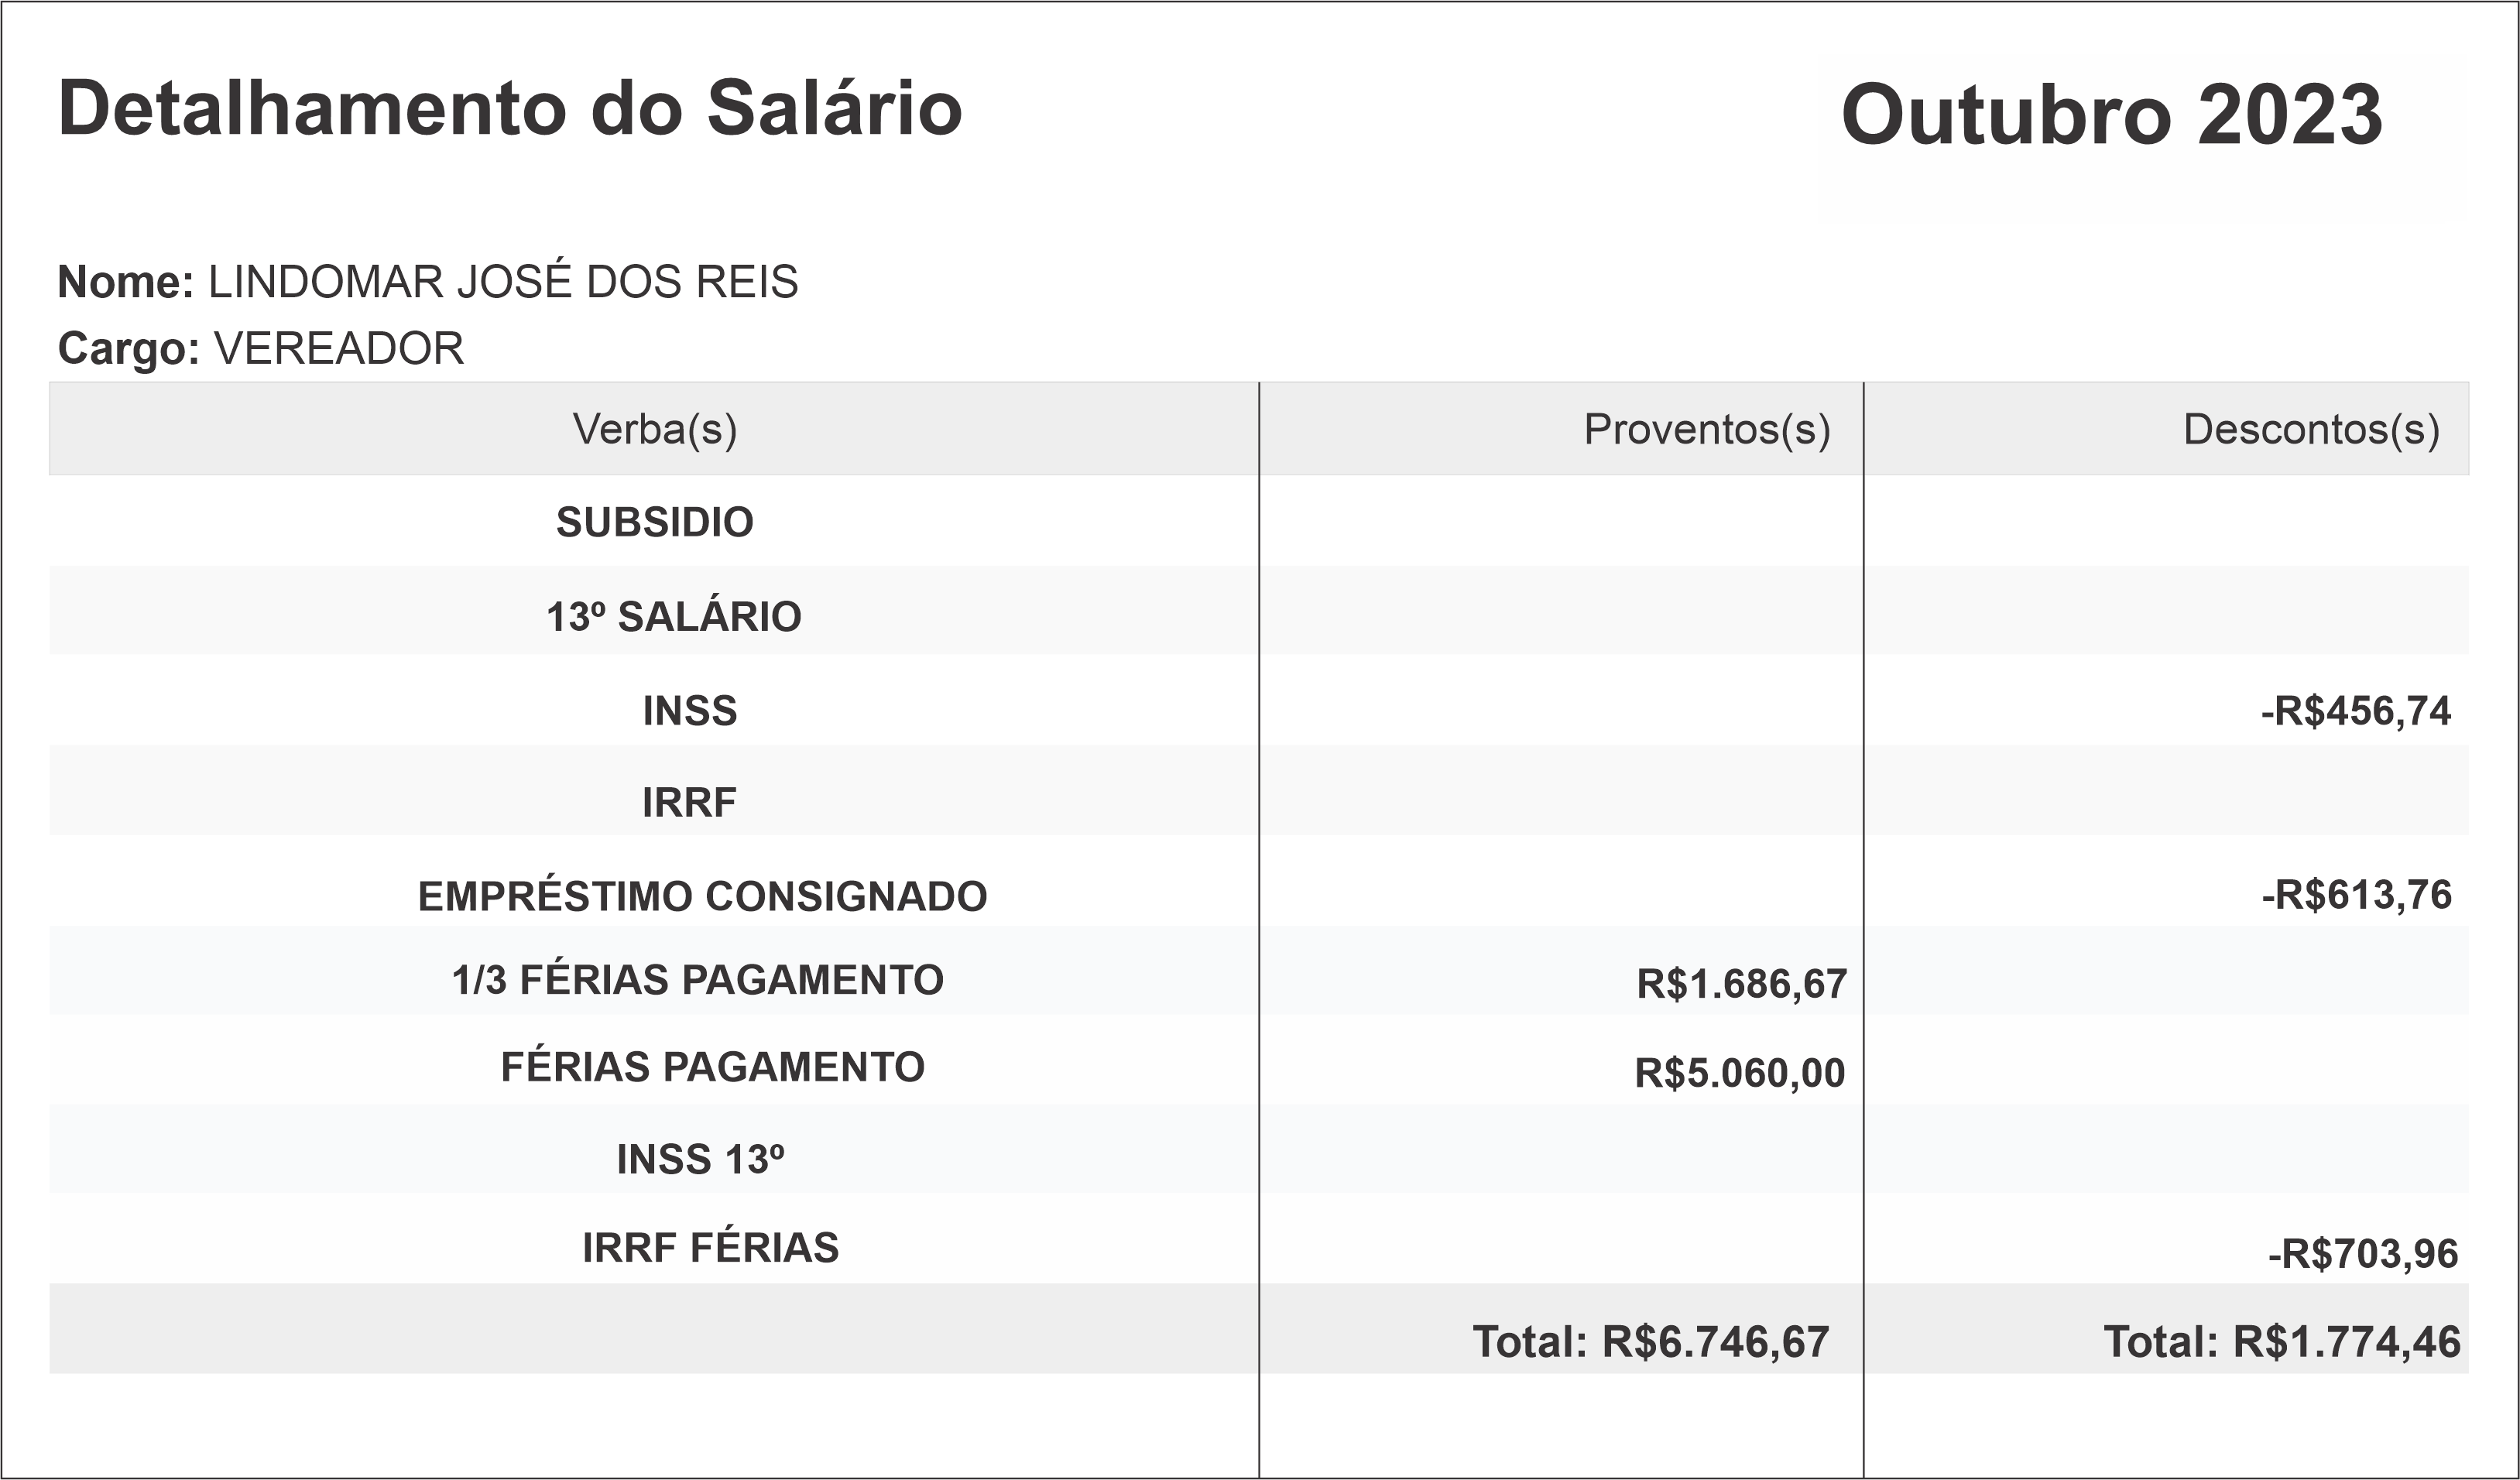The width and height of the screenshot is (2520, 1480).
Task: Click the IRRF FÉRIAS discount -R$703,96
Action: coord(2362,1253)
